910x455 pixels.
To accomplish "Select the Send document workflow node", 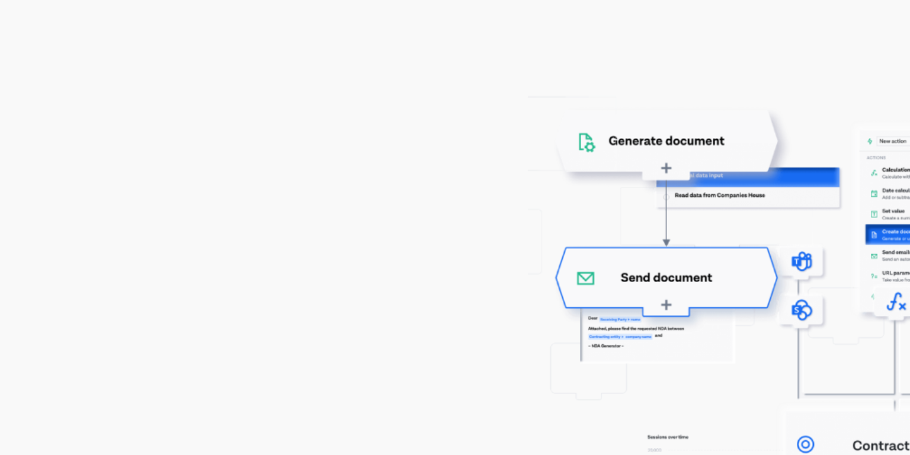I will click(x=666, y=278).
